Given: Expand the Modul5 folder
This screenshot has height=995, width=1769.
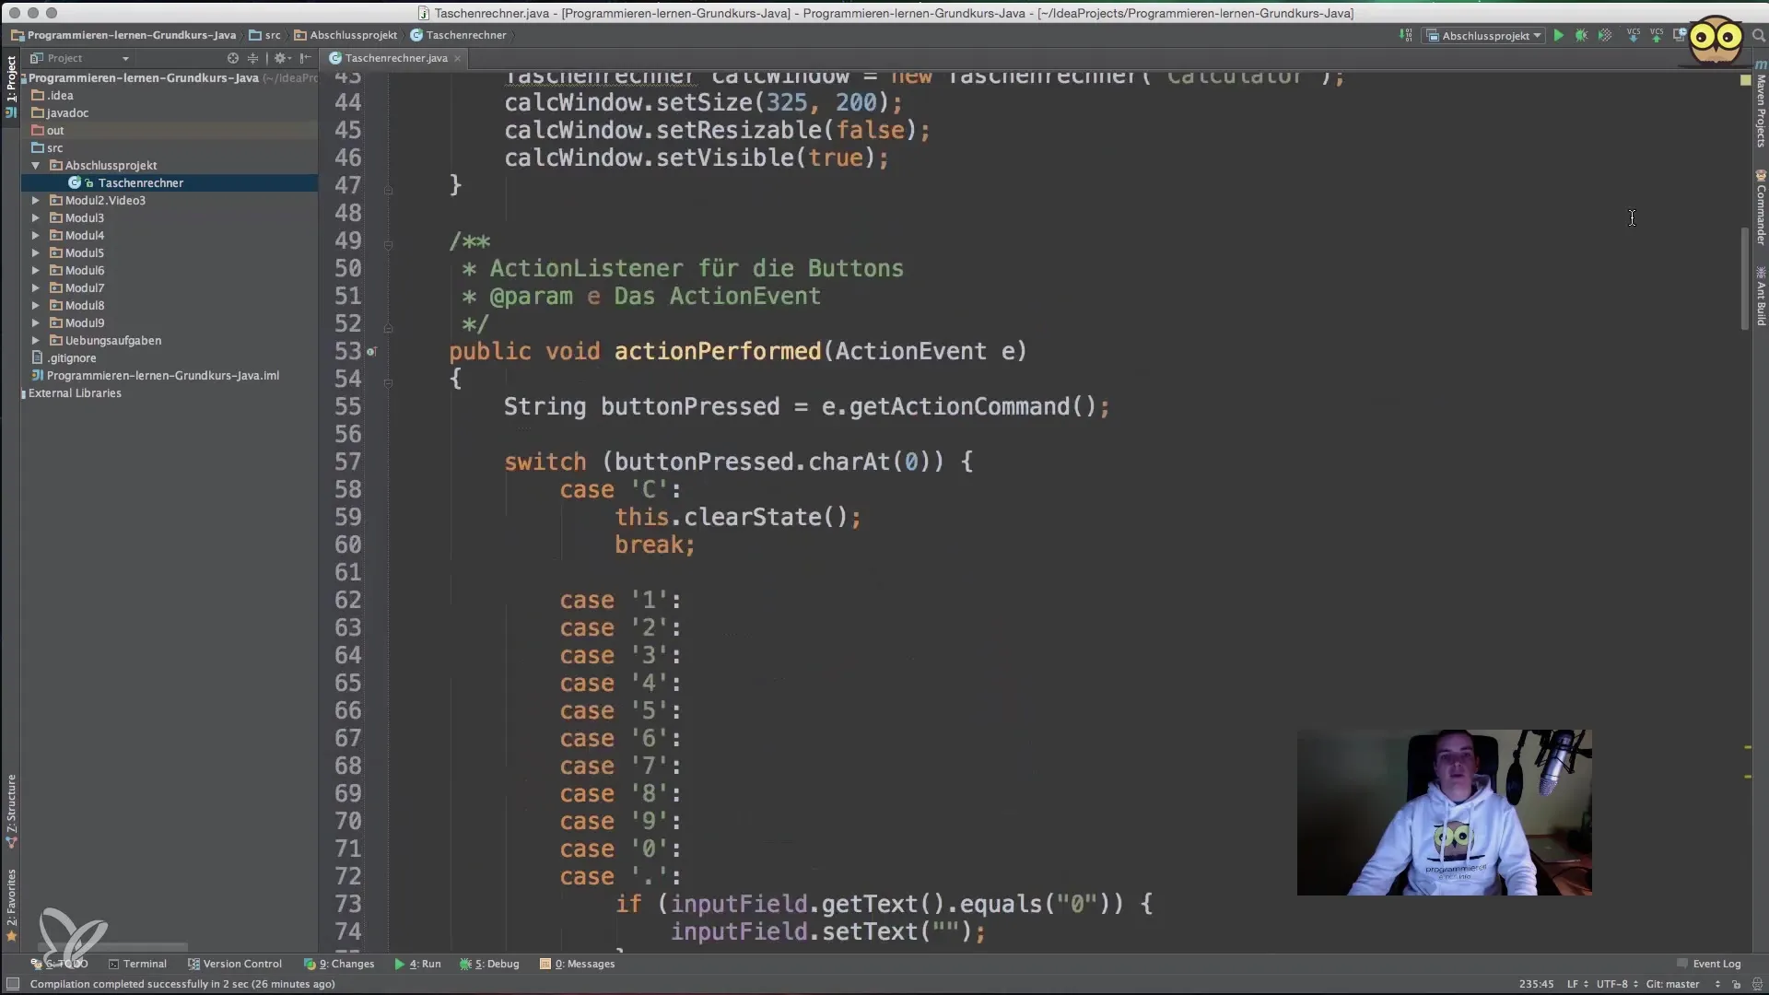Looking at the screenshot, I should [x=35, y=253].
